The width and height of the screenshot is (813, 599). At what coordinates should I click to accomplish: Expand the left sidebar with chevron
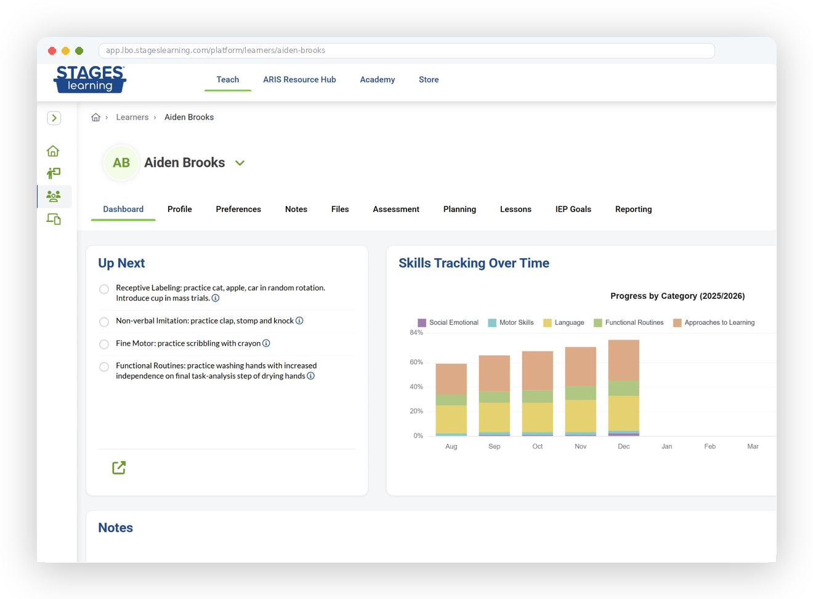[54, 118]
